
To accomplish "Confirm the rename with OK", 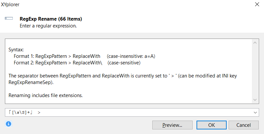I will [212, 125].
